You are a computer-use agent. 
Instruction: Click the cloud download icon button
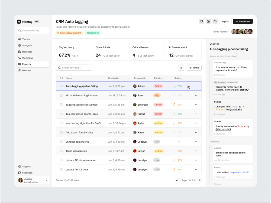click(x=215, y=21)
